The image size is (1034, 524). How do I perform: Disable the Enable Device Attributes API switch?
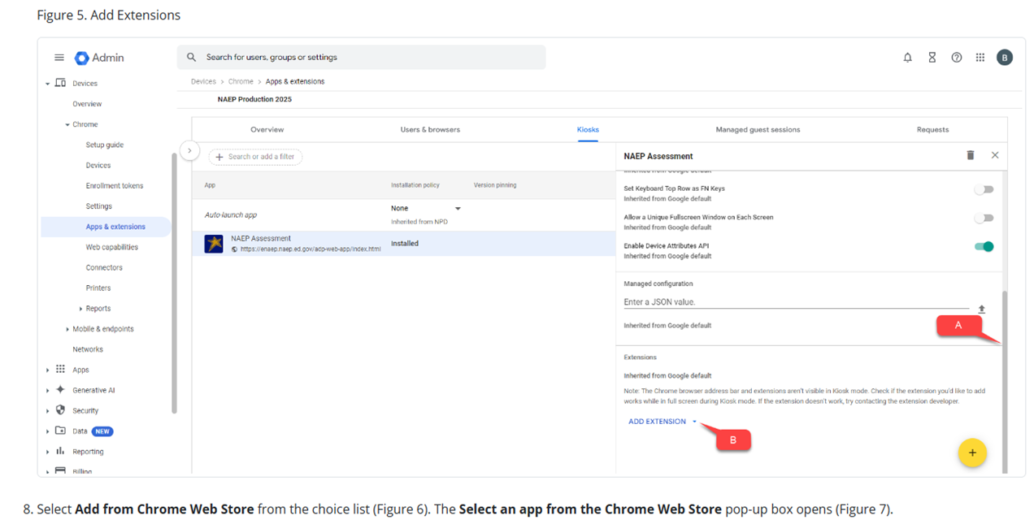984,247
